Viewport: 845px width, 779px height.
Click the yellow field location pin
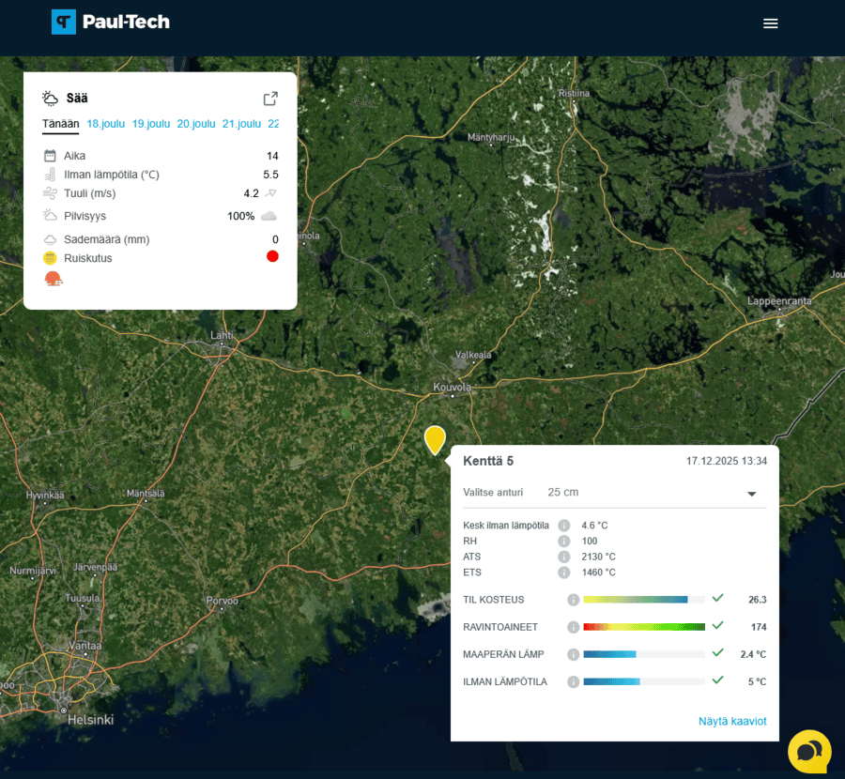pos(435,439)
